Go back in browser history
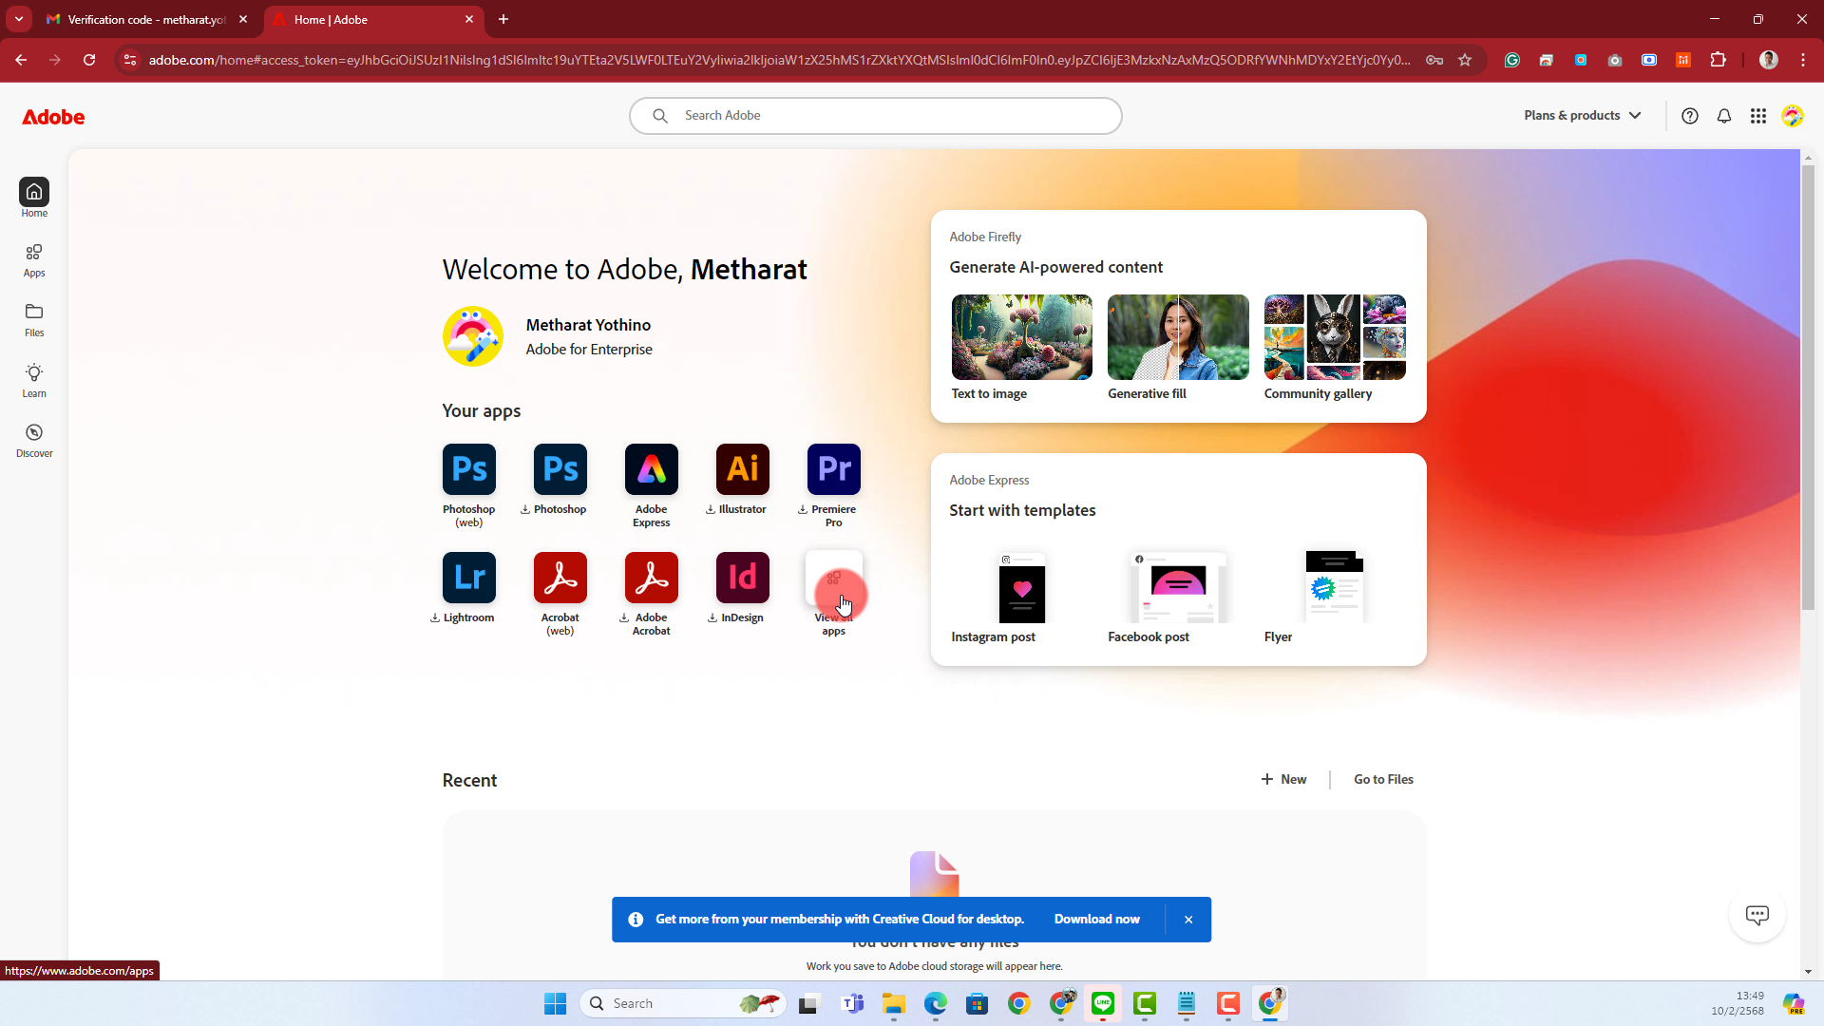This screenshot has width=1824, height=1026. [x=21, y=60]
